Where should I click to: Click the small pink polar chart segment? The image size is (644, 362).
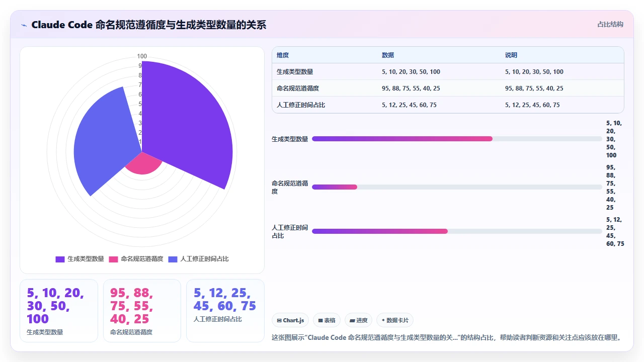pos(144,164)
